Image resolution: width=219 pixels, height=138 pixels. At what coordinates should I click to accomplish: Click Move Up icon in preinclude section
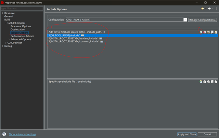coord(212,82)
